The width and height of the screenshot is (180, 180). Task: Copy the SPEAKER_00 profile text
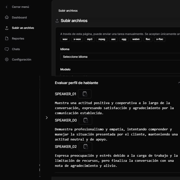click(85, 120)
